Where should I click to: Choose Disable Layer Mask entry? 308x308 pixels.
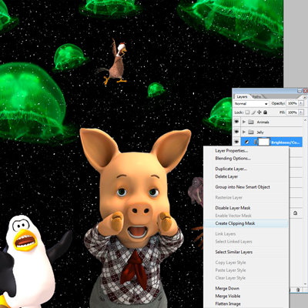pyautogui.click(x=233, y=208)
